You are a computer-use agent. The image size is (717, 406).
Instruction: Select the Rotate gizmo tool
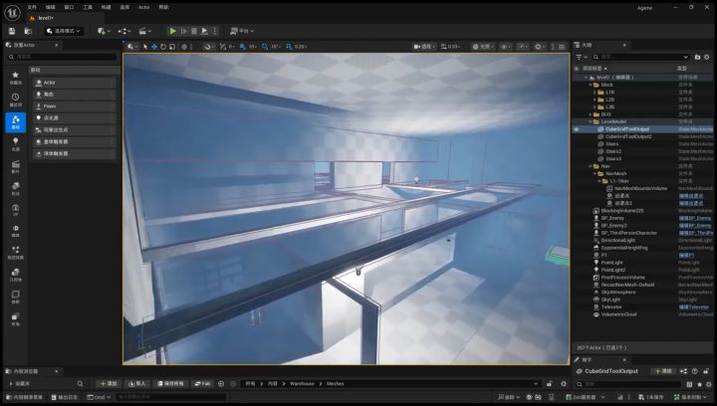(x=163, y=47)
